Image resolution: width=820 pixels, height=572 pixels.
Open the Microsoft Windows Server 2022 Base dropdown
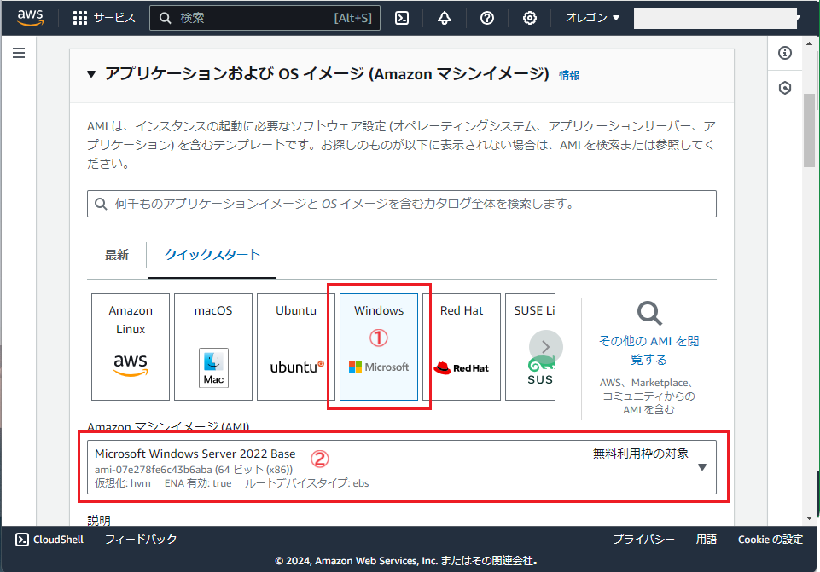pos(402,467)
